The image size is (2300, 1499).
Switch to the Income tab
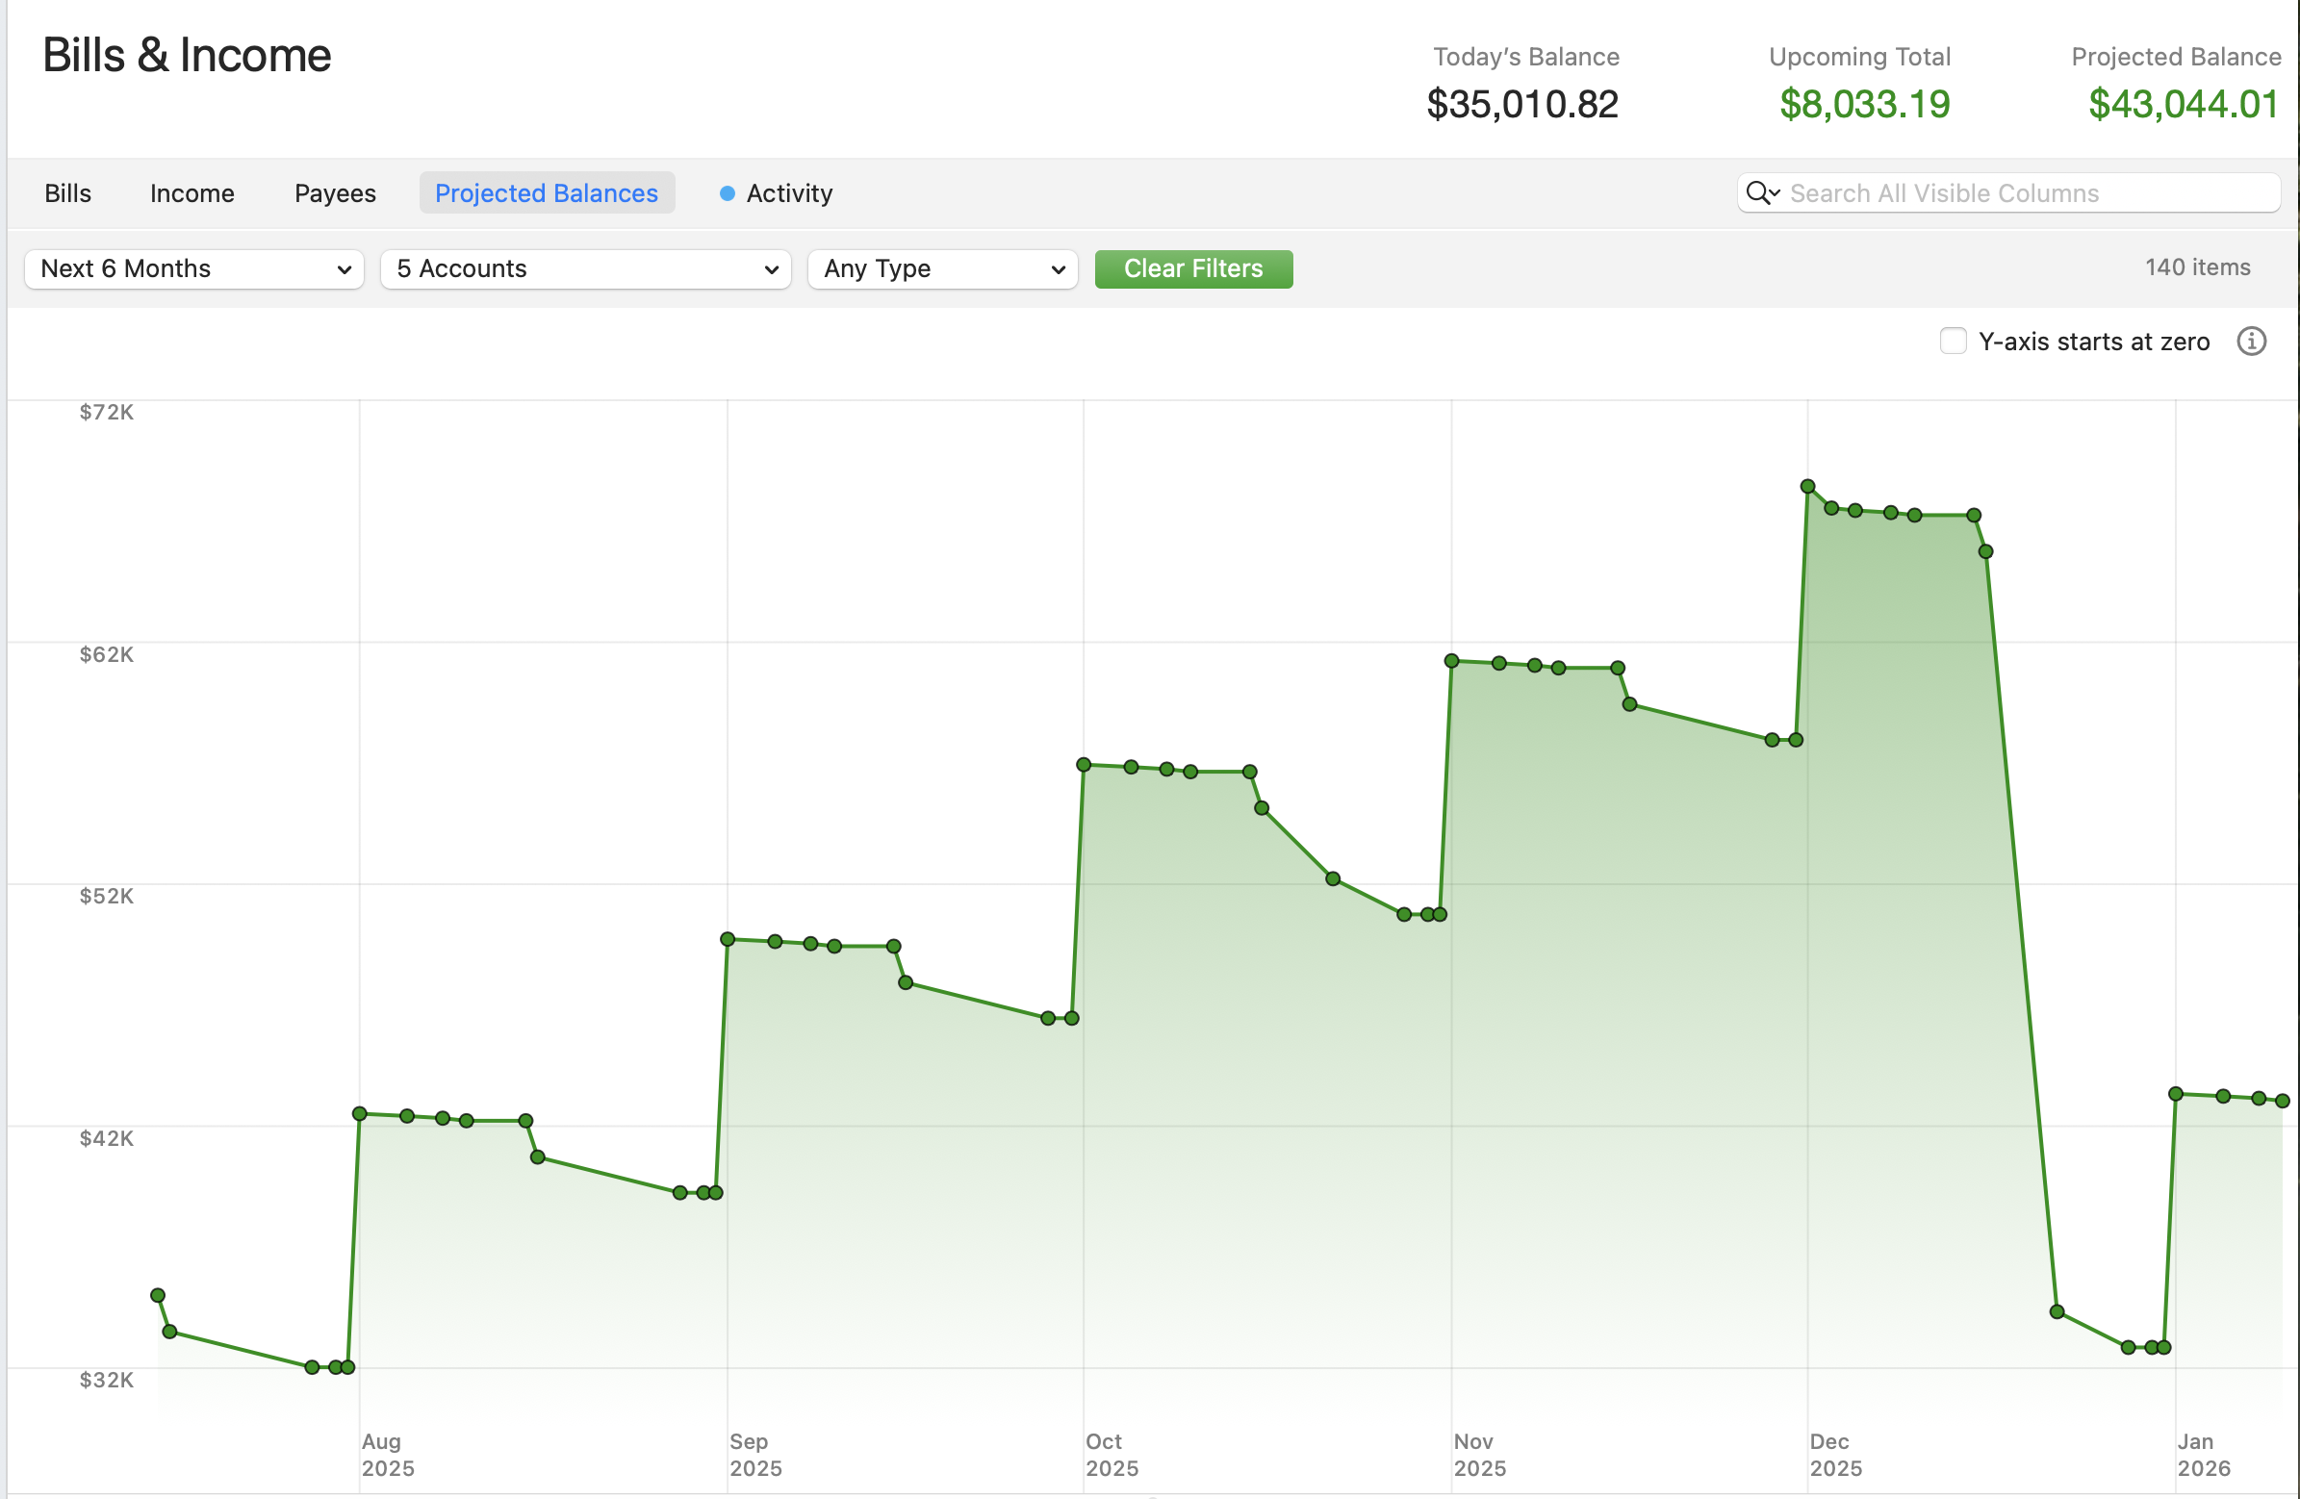click(192, 193)
